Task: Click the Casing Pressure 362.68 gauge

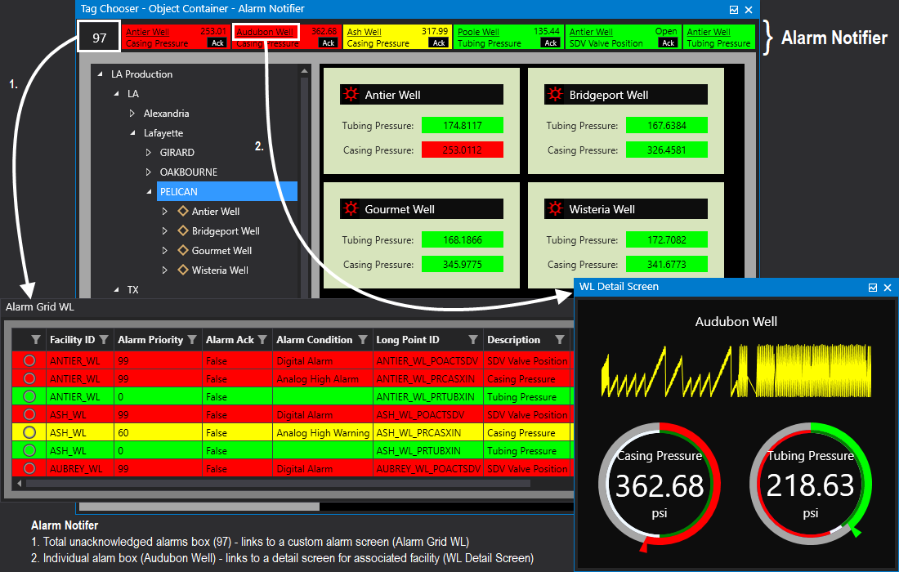Action: pyautogui.click(x=660, y=486)
